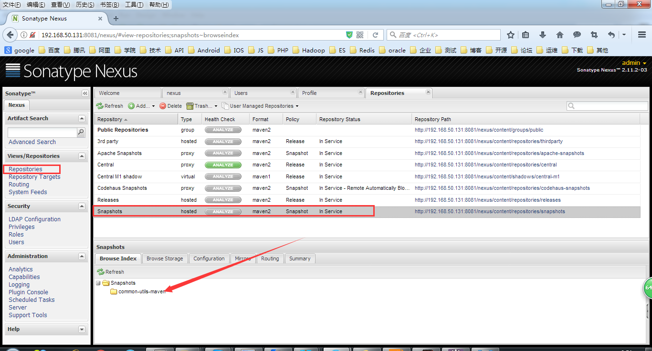This screenshot has height=351, width=652.
Task: Open the browser downloads arrow icon
Action: 543,35
